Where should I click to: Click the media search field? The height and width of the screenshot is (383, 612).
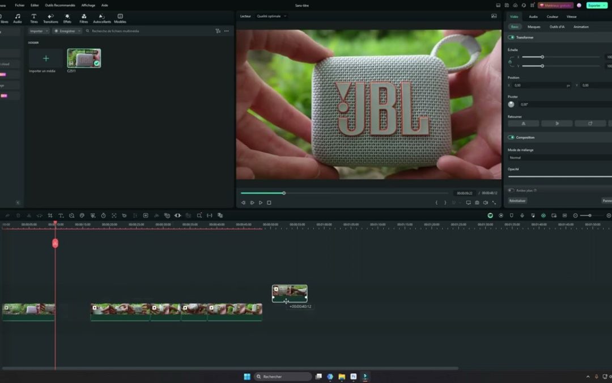[x=148, y=31]
